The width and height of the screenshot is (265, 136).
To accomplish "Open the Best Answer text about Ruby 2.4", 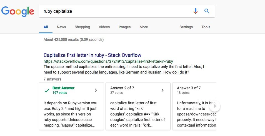I will tap(70, 114).
